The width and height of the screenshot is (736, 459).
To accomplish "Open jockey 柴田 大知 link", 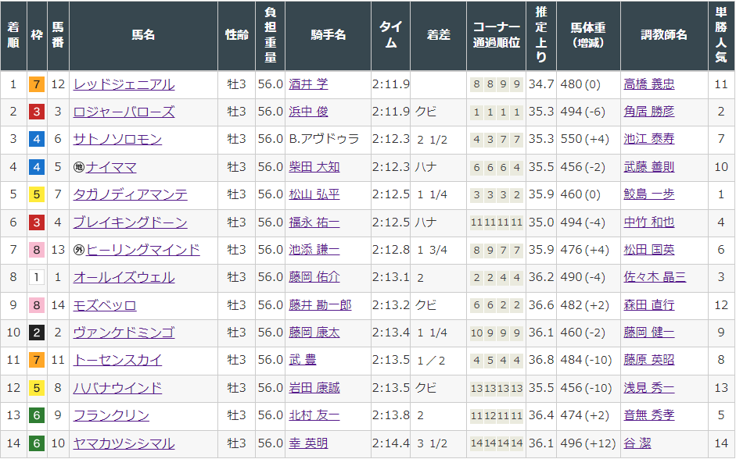I will 314,167.
